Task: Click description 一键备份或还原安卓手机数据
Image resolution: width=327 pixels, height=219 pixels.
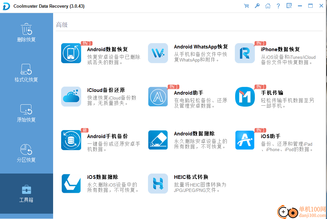Action: (114, 146)
